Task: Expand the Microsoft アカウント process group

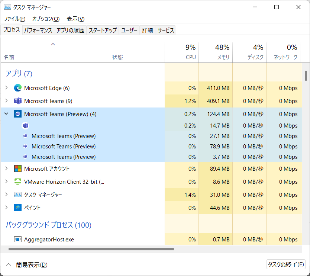Action: [x=6, y=169]
